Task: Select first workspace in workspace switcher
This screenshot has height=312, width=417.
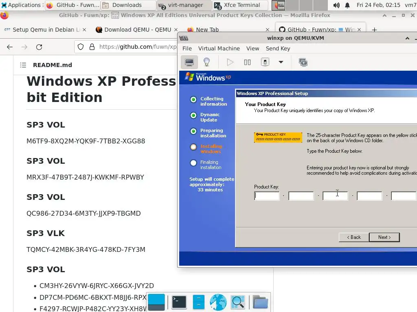Action: [279, 5]
